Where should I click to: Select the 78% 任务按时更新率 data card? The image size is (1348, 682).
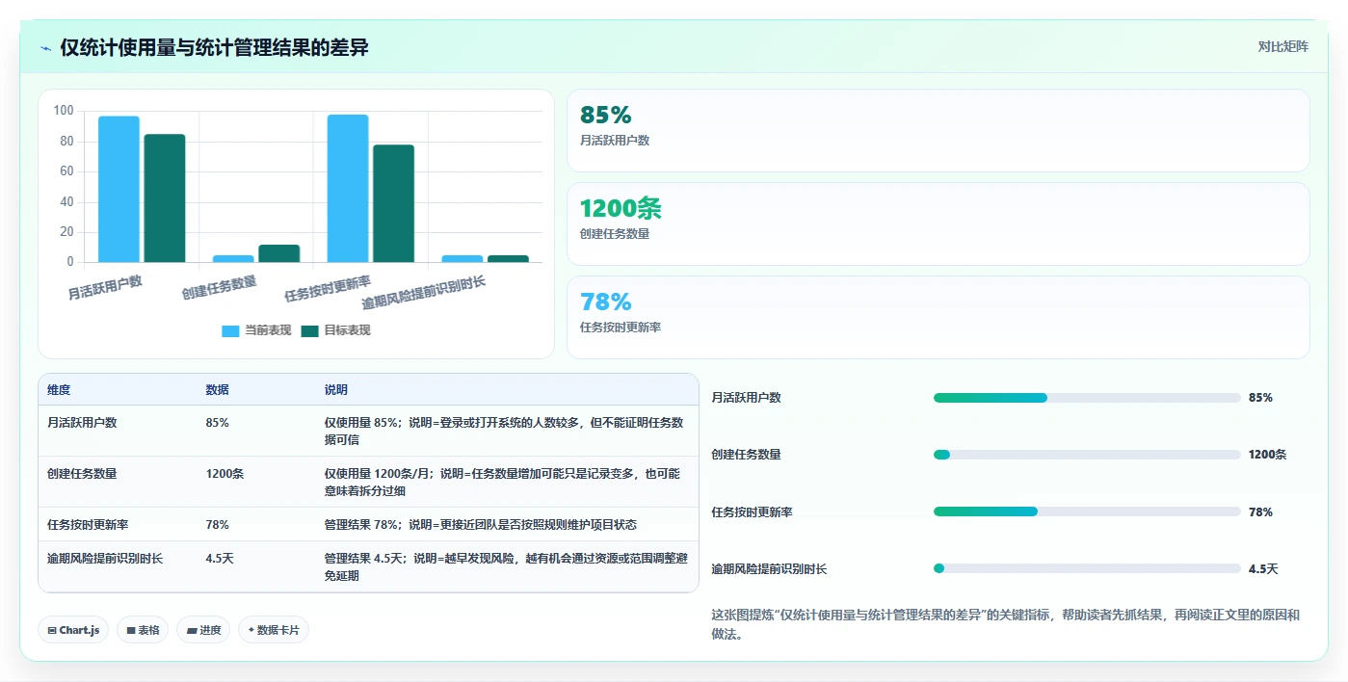point(938,317)
